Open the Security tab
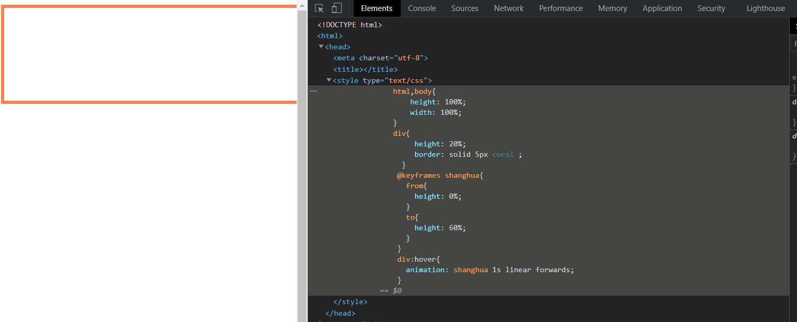 point(711,8)
